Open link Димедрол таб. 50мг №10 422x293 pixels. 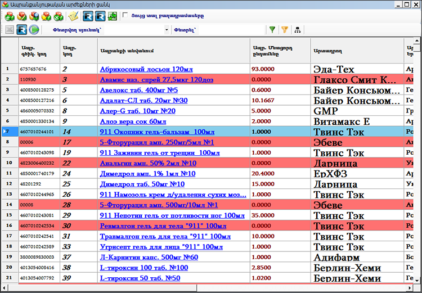click(142, 184)
